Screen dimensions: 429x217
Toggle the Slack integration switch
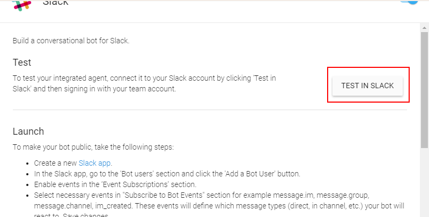[x=410, y=2]
